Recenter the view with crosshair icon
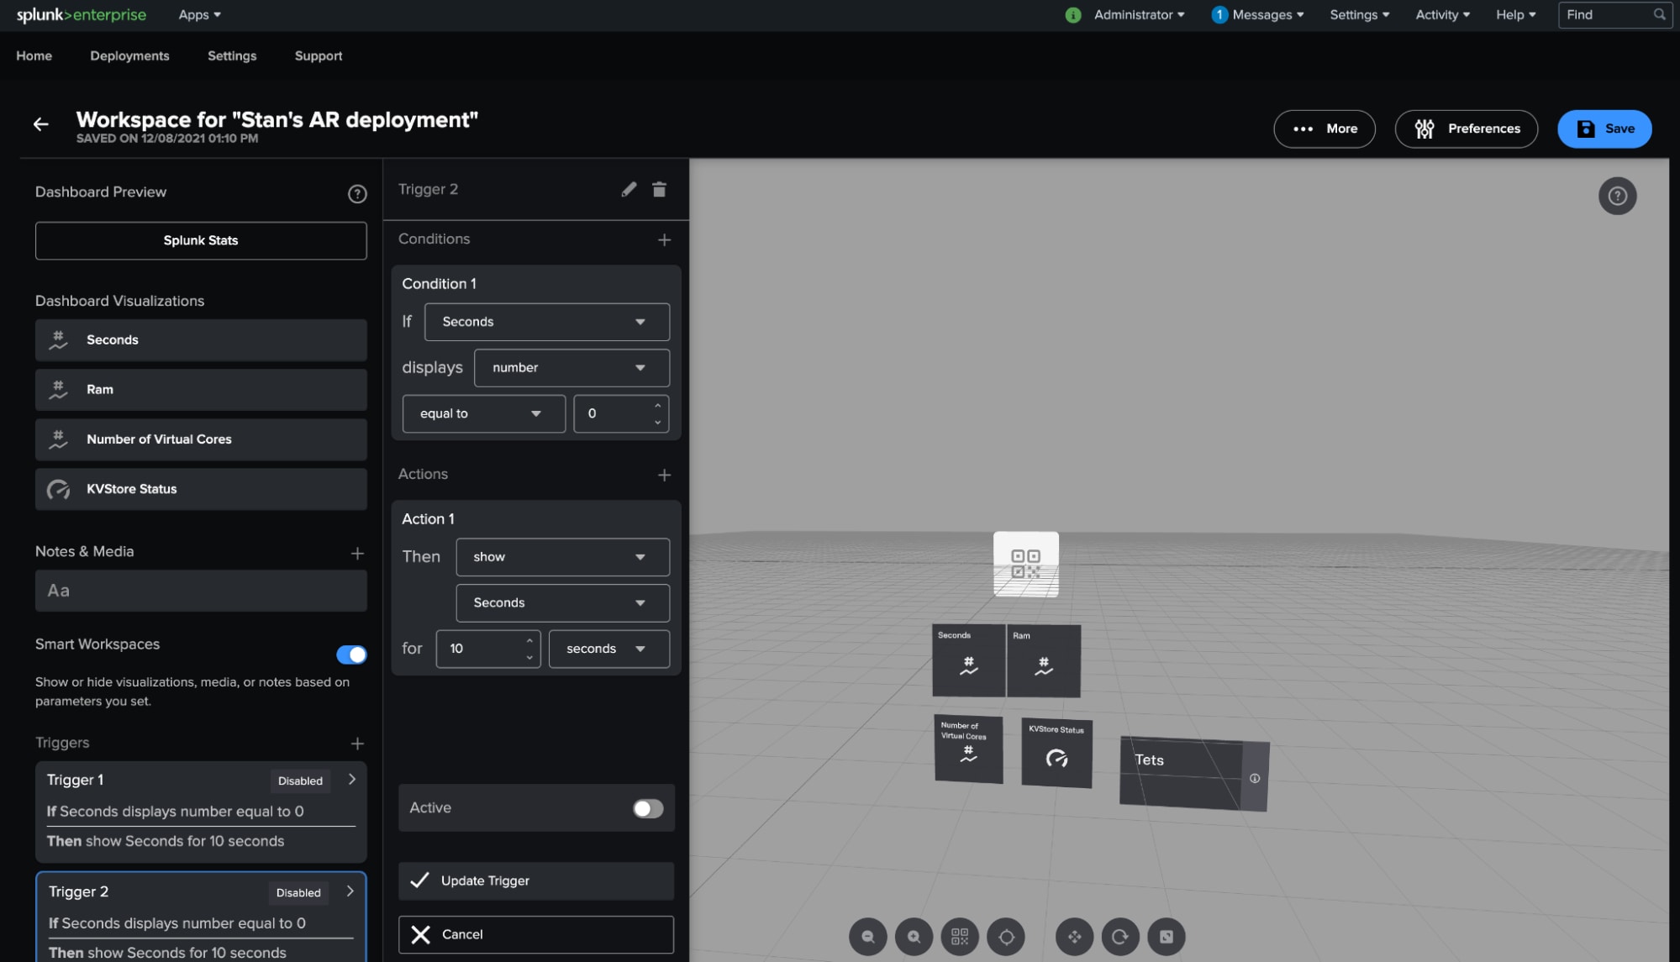The width and height of the screenshot is (1680, 962). (1006, 937)
